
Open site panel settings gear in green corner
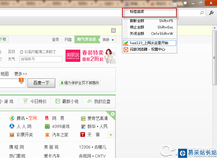click(113, 114)
